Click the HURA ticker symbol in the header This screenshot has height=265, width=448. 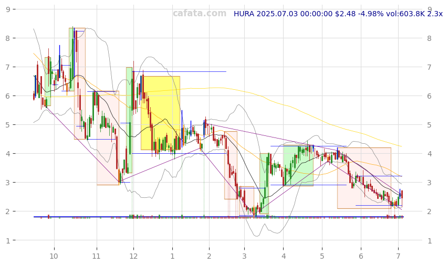pos(244,14)
